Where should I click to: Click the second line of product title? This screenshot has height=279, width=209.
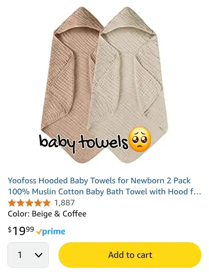click(x=104, y=192)
